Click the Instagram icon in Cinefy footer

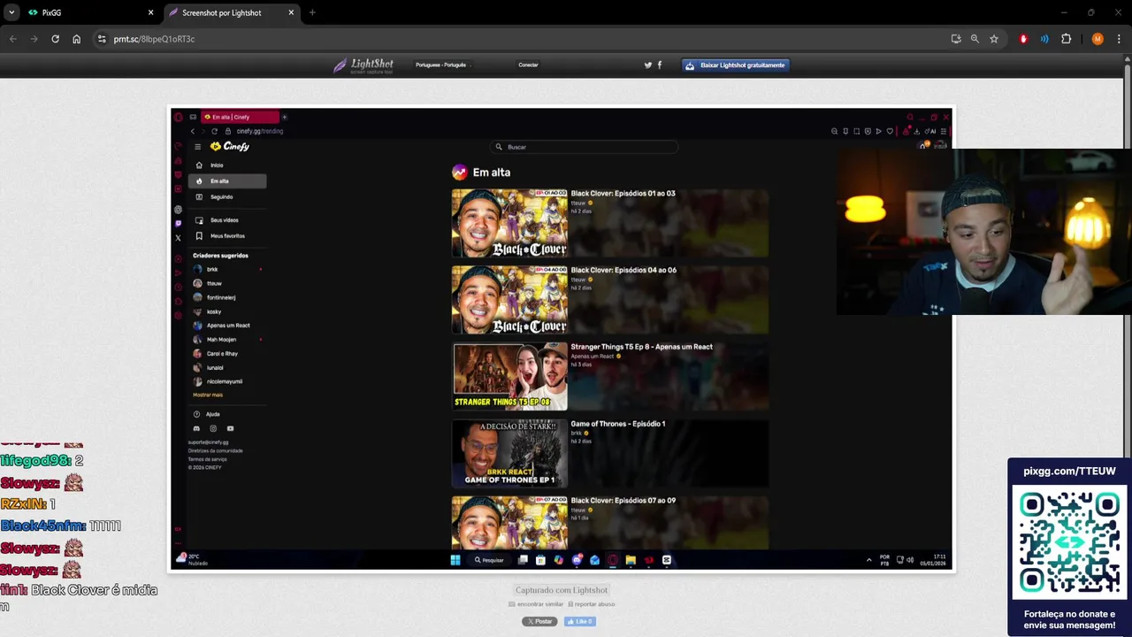coord(213,429)
